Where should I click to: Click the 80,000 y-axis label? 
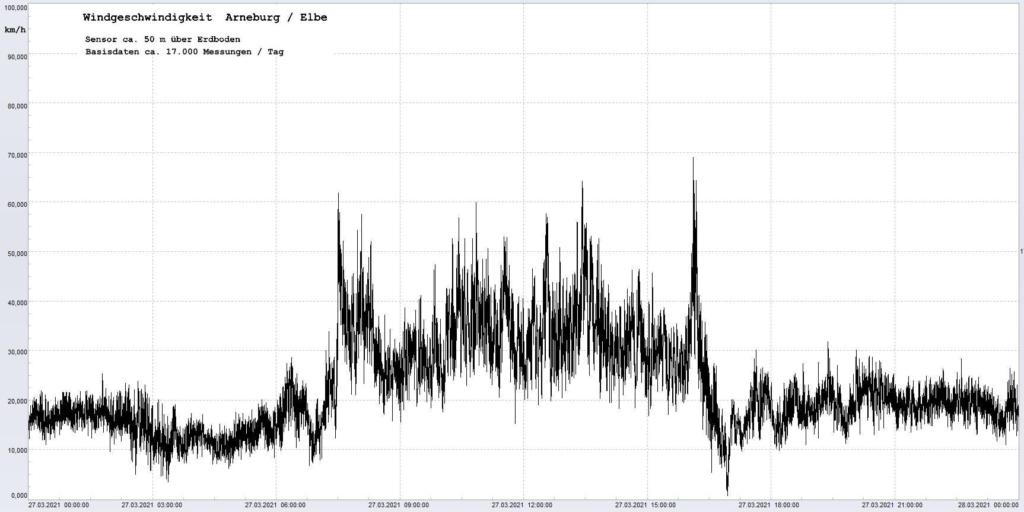tap(17, 106)
